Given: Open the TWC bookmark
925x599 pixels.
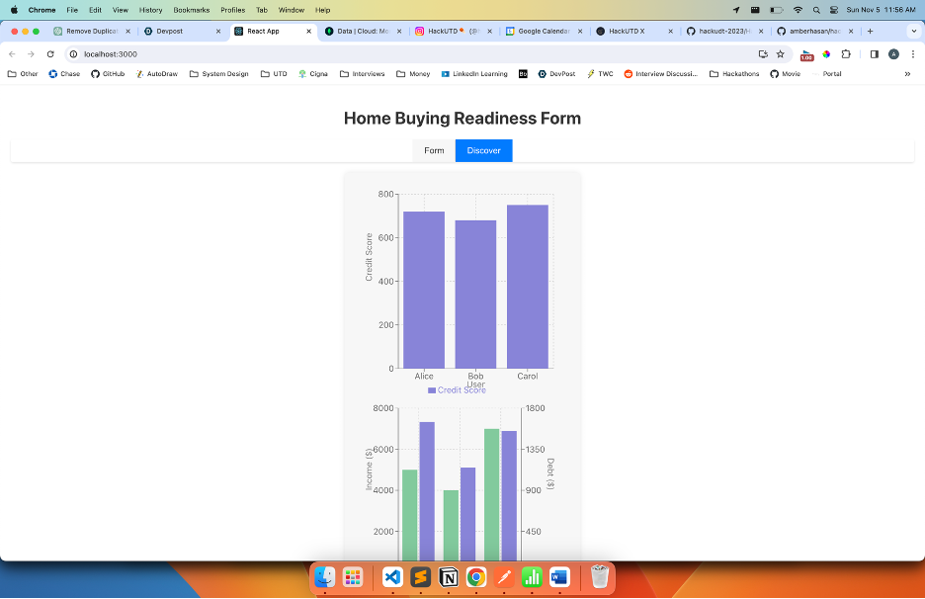Looking at the screenshot, I should pyautogui.click(x=600, y=74).
